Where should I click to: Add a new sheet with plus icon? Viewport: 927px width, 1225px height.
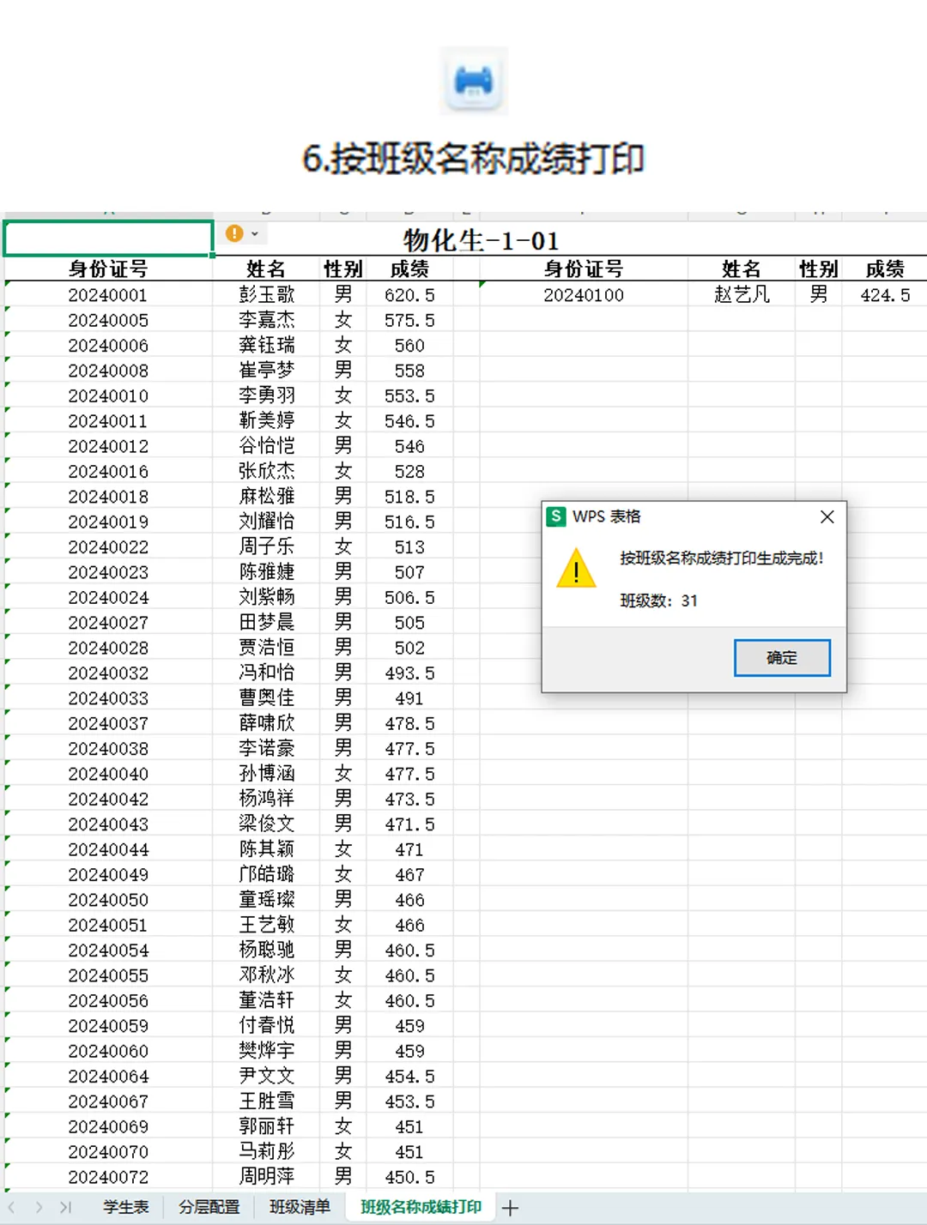point(510,1208)
